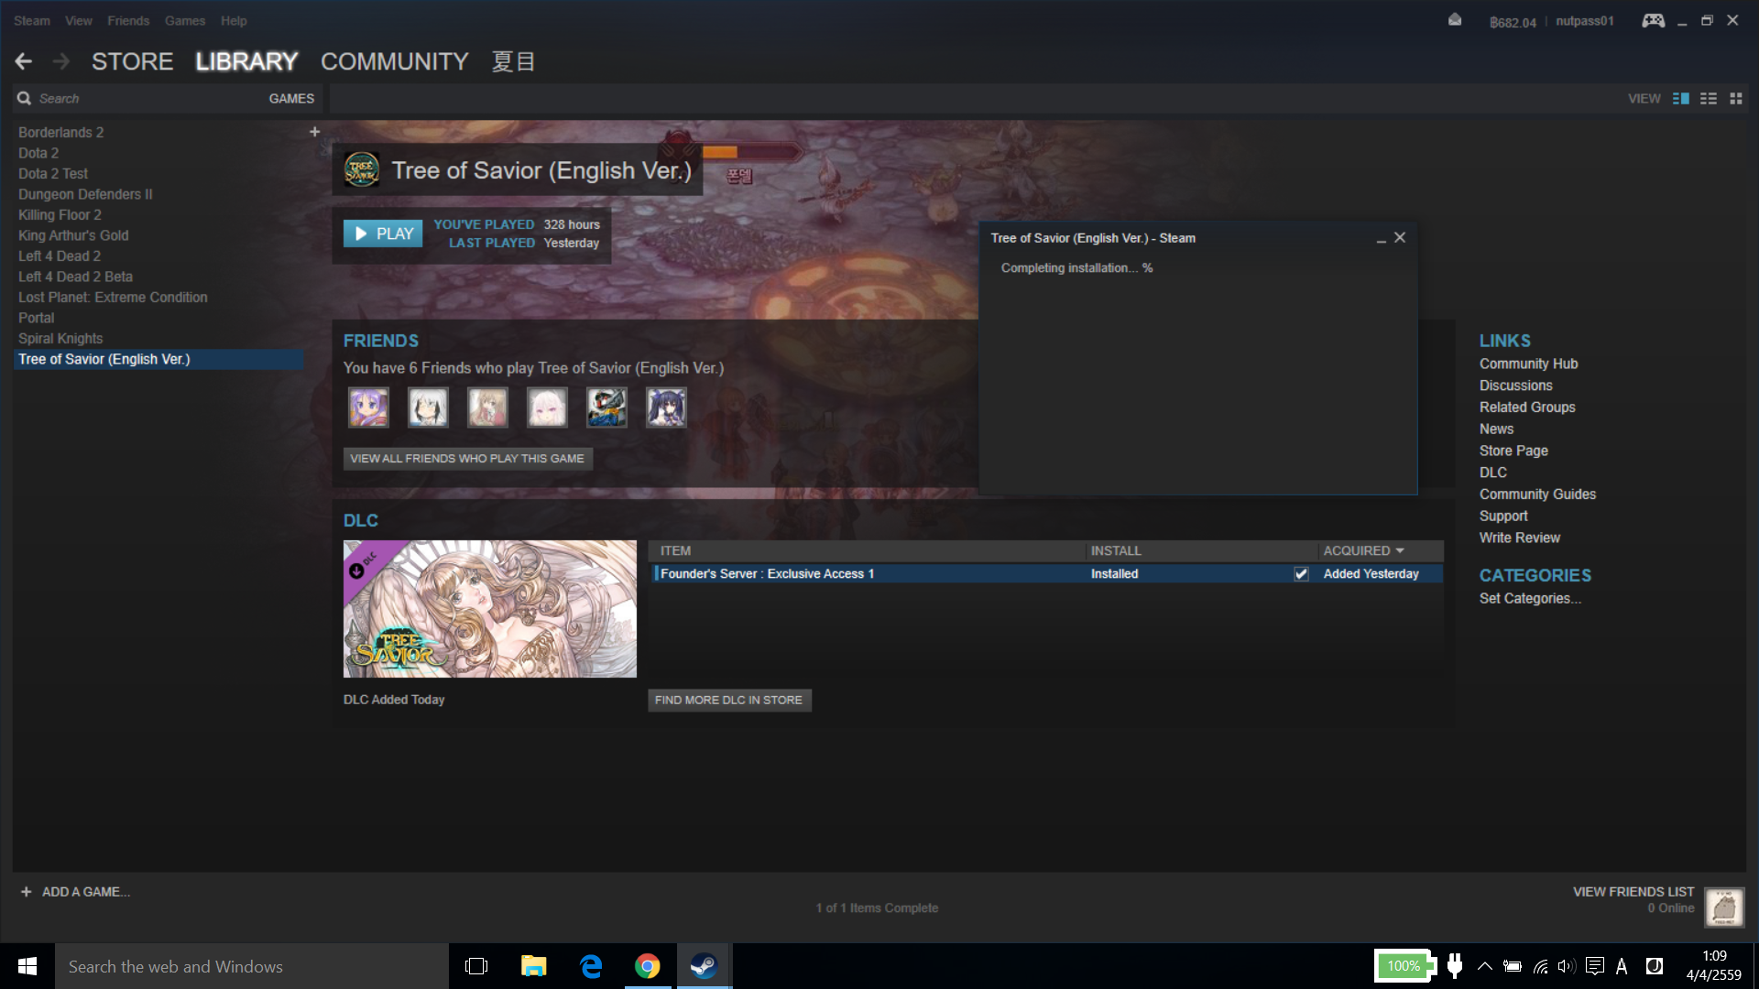Click the notifications inbox icon
Screen dimensions: 1759x989
[1455, 20]
